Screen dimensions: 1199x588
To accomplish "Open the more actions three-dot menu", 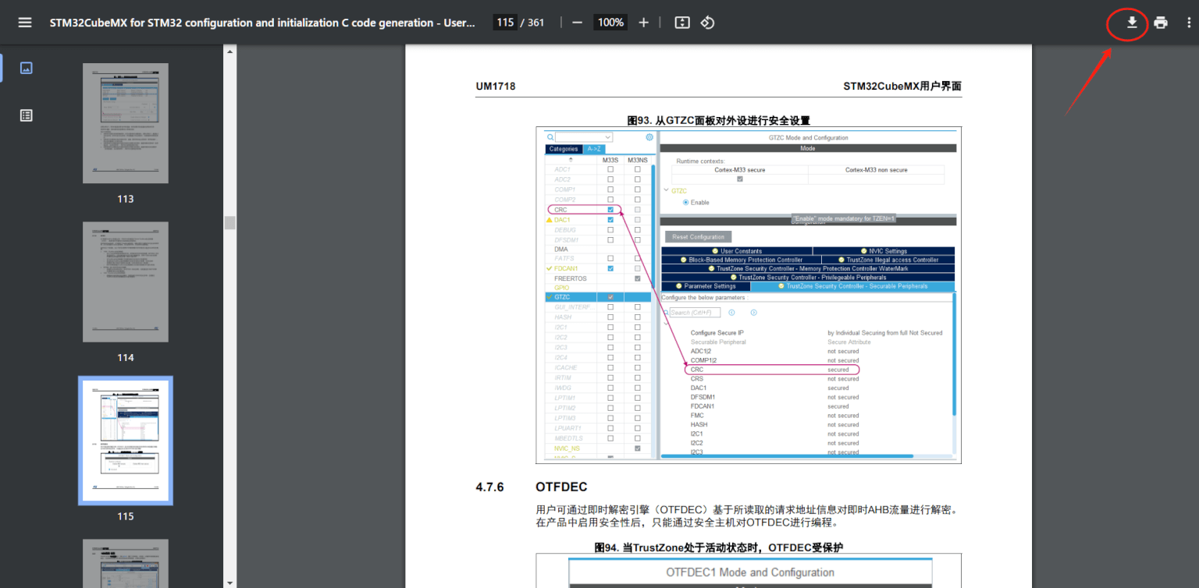I will (1188, 23).
